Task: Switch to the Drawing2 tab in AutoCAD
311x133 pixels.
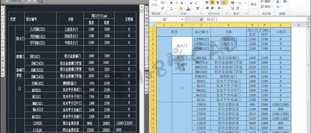Action: click(19, 1)
